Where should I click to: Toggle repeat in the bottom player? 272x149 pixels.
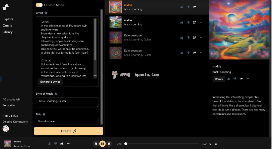216,144
